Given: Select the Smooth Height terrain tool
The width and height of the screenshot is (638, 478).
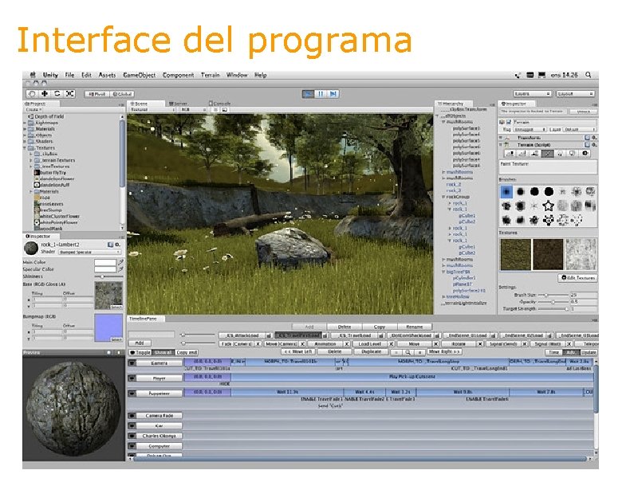Looking at the screenshot, I should pos(535,153).
